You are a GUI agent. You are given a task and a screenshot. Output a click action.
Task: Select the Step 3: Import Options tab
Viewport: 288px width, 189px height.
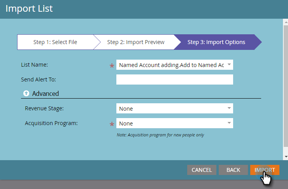click(216, 42)
